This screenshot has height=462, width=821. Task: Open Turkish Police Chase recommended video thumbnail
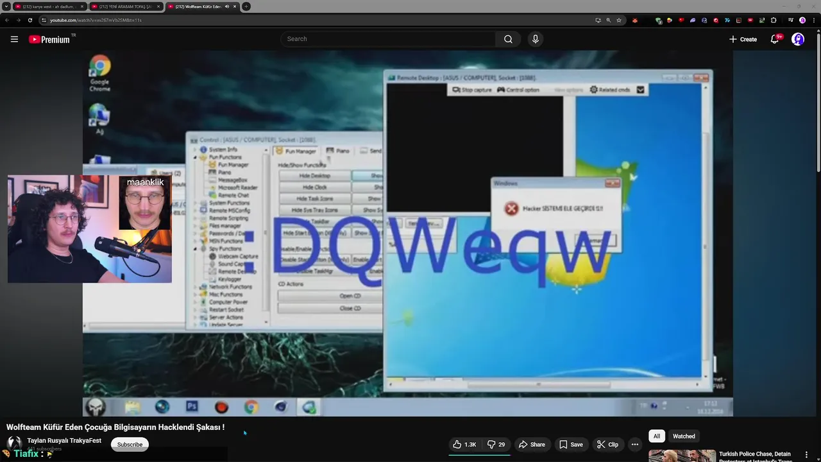click(x=682, y=456)
